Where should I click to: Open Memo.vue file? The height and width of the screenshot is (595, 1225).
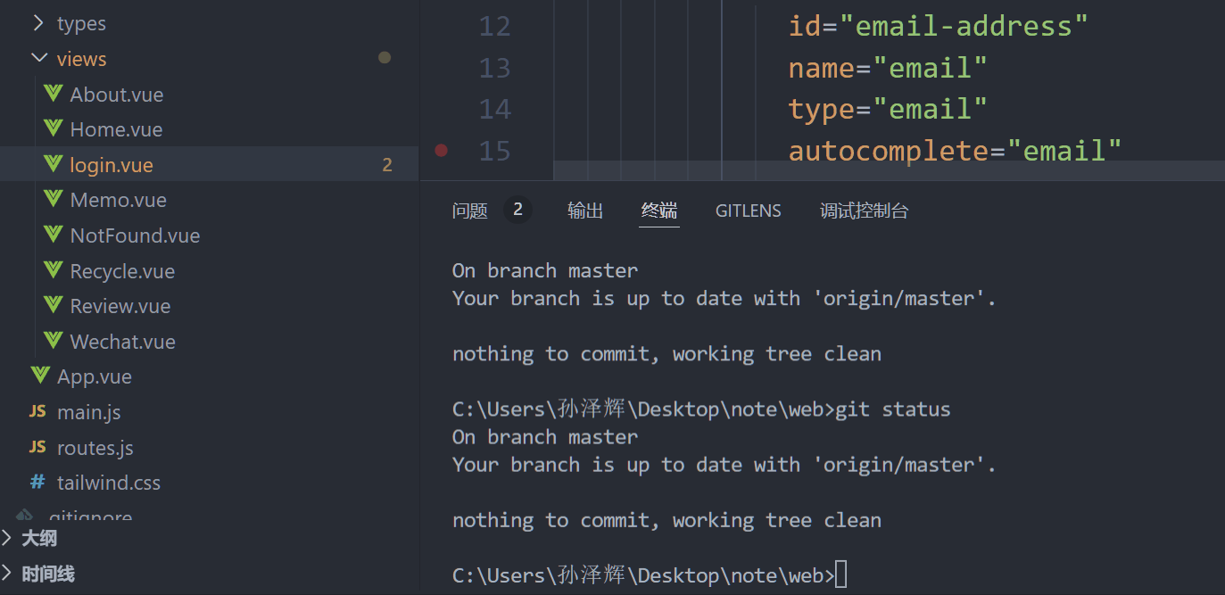click(119, 200)
